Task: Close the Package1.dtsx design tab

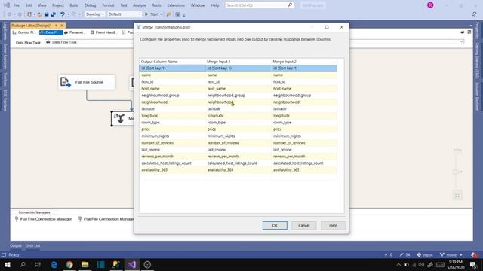Action: (x=62, y=25)
